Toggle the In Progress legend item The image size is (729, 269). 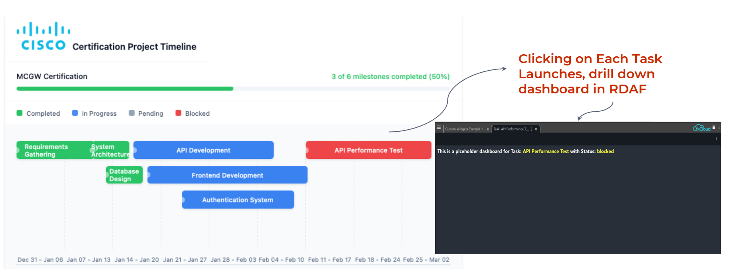94,113
